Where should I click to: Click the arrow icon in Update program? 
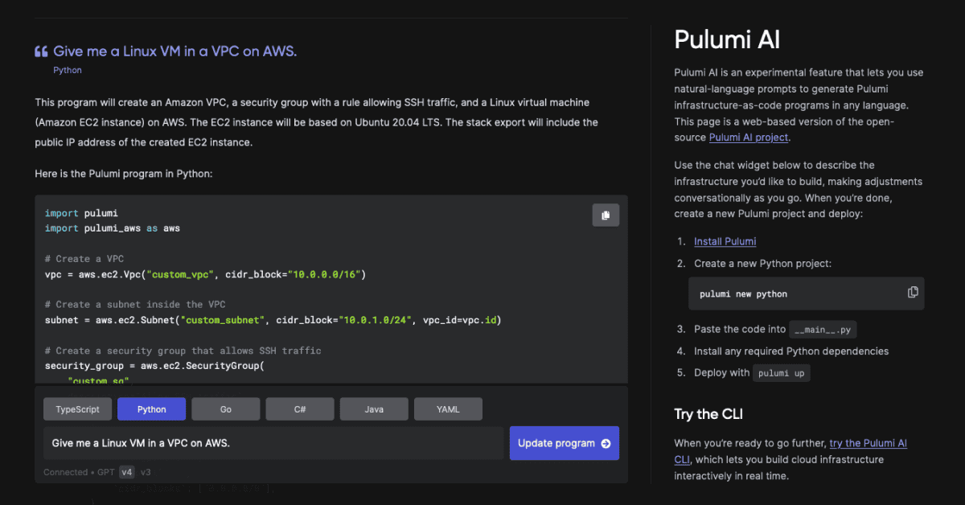click(606, 443)
